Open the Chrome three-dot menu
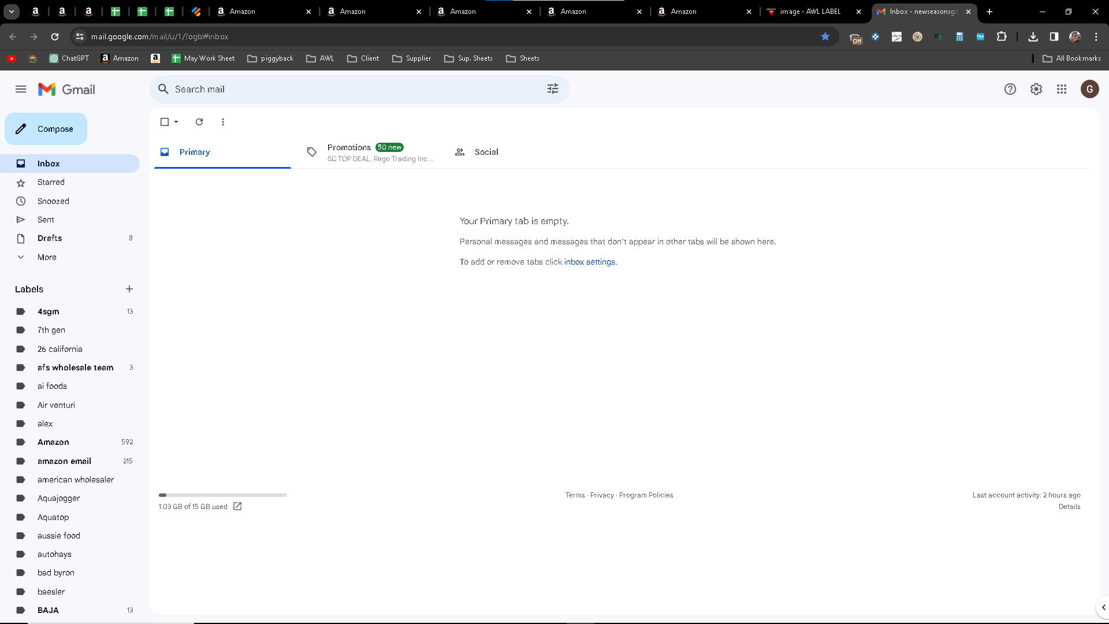The width and height of the screenshot is (1109, 624). tap(1096, 36)
